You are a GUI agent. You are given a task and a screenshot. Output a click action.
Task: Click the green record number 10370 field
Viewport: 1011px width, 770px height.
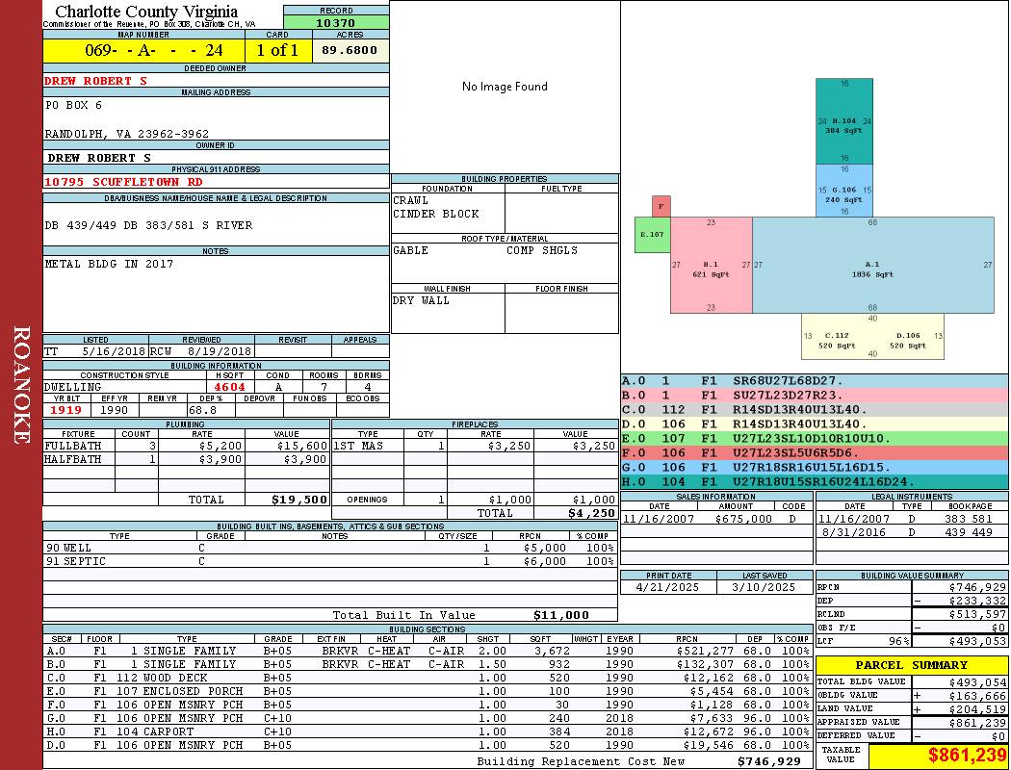[x=336, y=22]
